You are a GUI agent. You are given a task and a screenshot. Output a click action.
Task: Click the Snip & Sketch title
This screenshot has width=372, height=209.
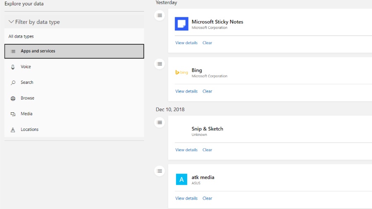coord(207,129)
